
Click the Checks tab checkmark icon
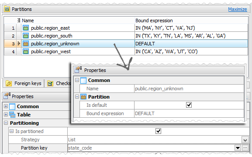50,83
